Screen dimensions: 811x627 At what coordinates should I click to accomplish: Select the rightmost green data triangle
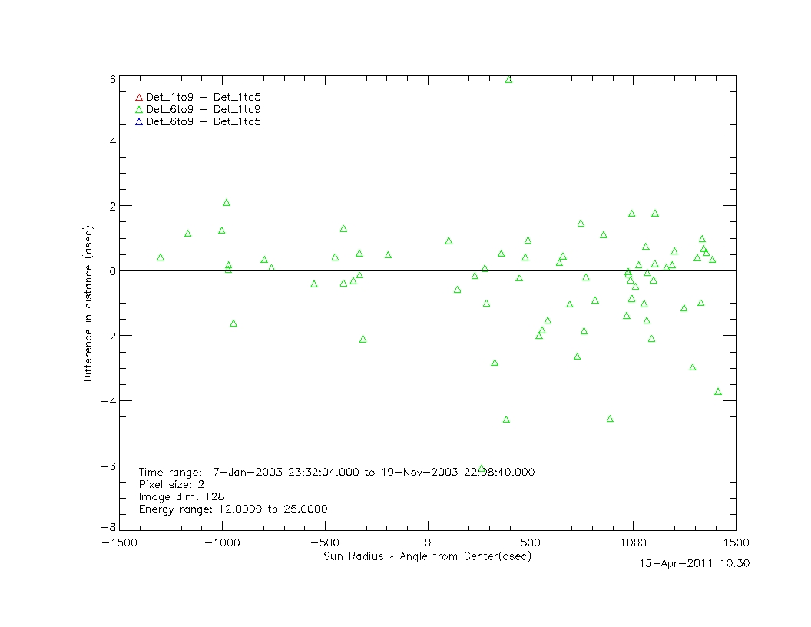point(718,392)
